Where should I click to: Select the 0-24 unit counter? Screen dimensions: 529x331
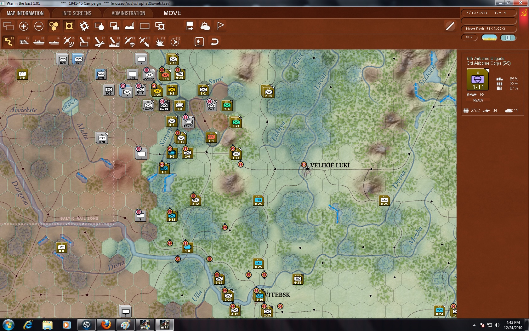(440, 311)
